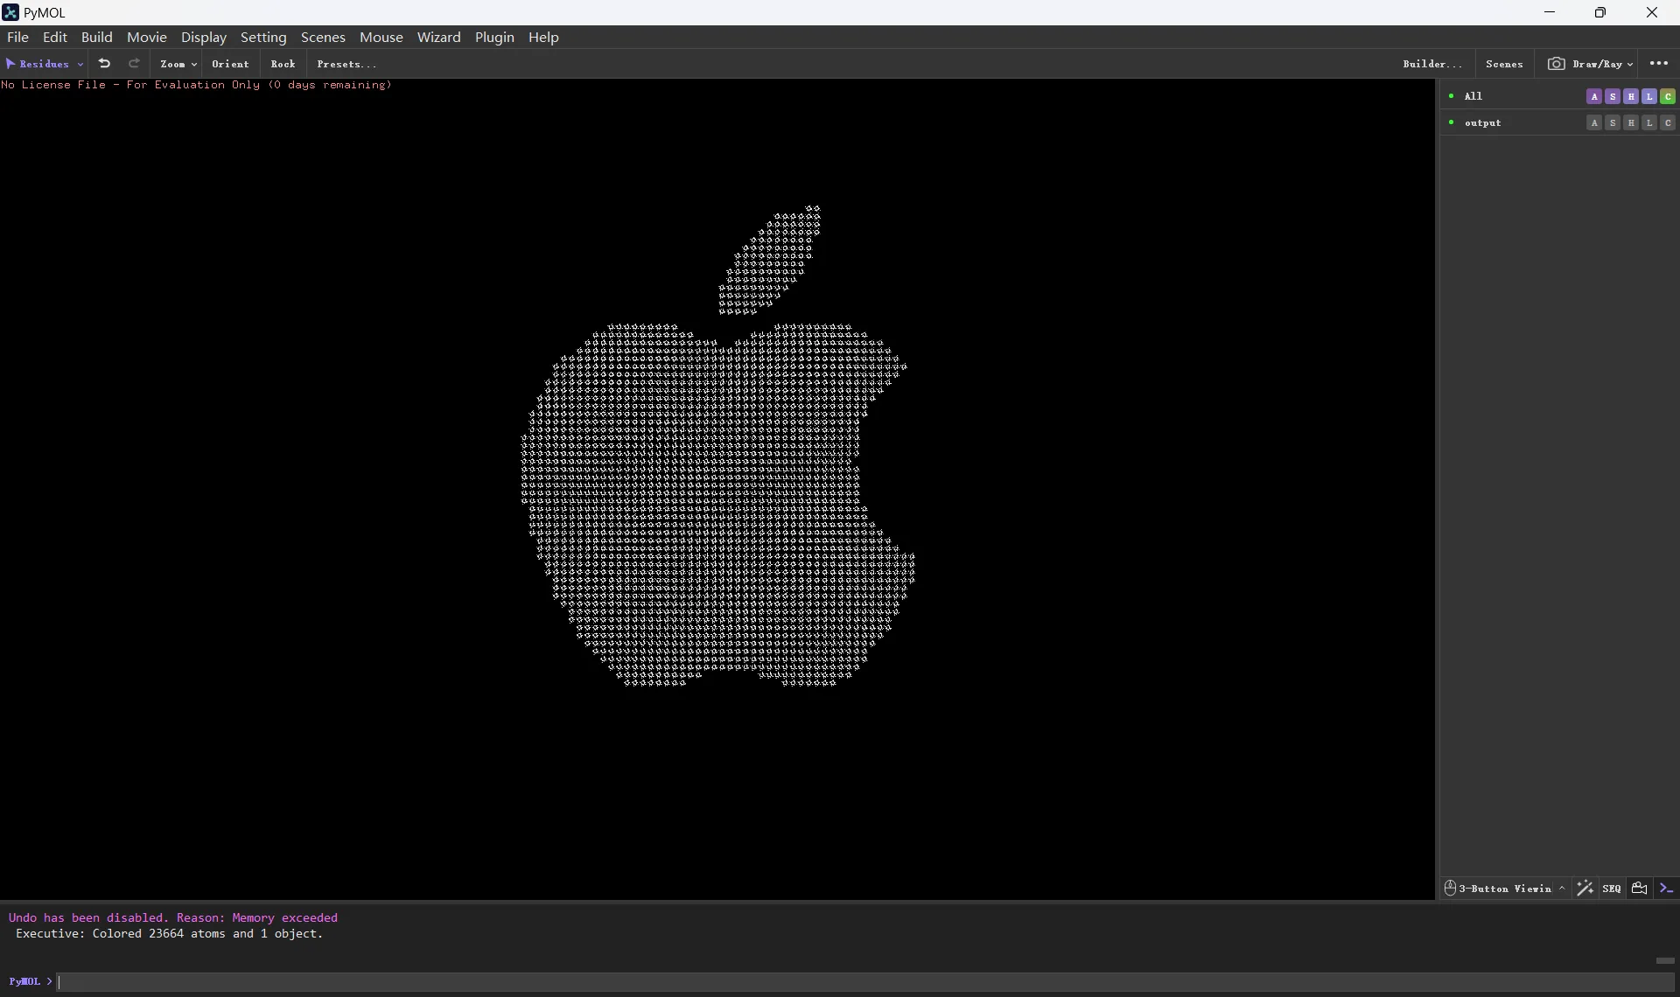Click the 3-Button Viewing mouse icon

(1451, 889)
